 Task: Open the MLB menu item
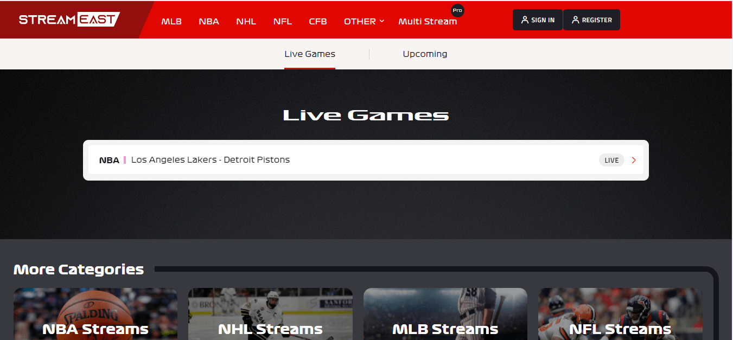(171, 22)
